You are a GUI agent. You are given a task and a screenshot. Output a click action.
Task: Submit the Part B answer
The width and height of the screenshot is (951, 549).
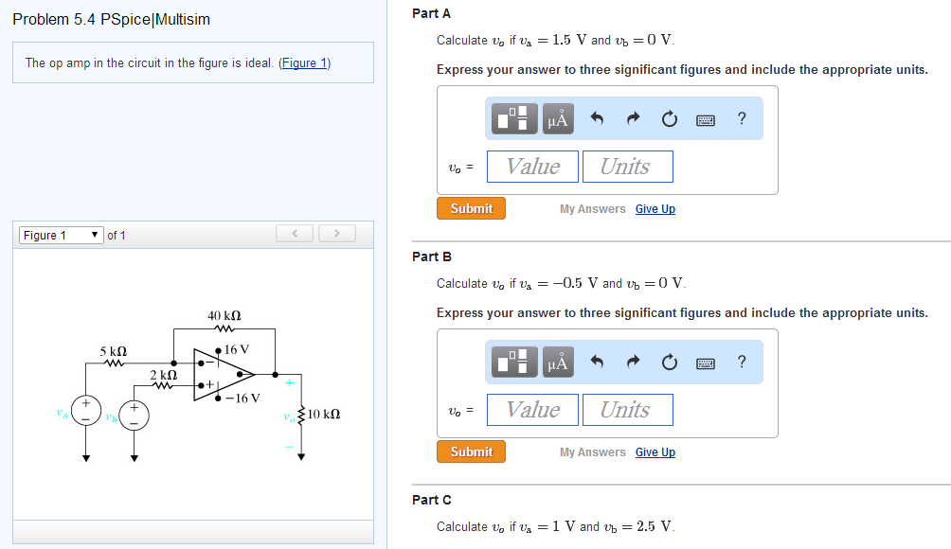point(471,452)
